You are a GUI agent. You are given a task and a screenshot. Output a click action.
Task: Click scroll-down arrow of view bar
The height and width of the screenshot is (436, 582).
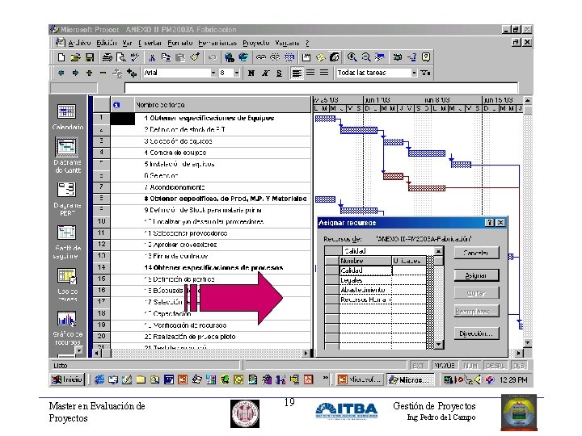point(78,350)
